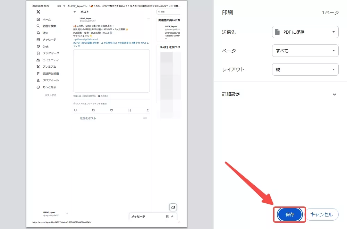Viewport: 347px width, 229px height.
Task: Click the Grok icon in the sidebar
Action: click(38, 46)
